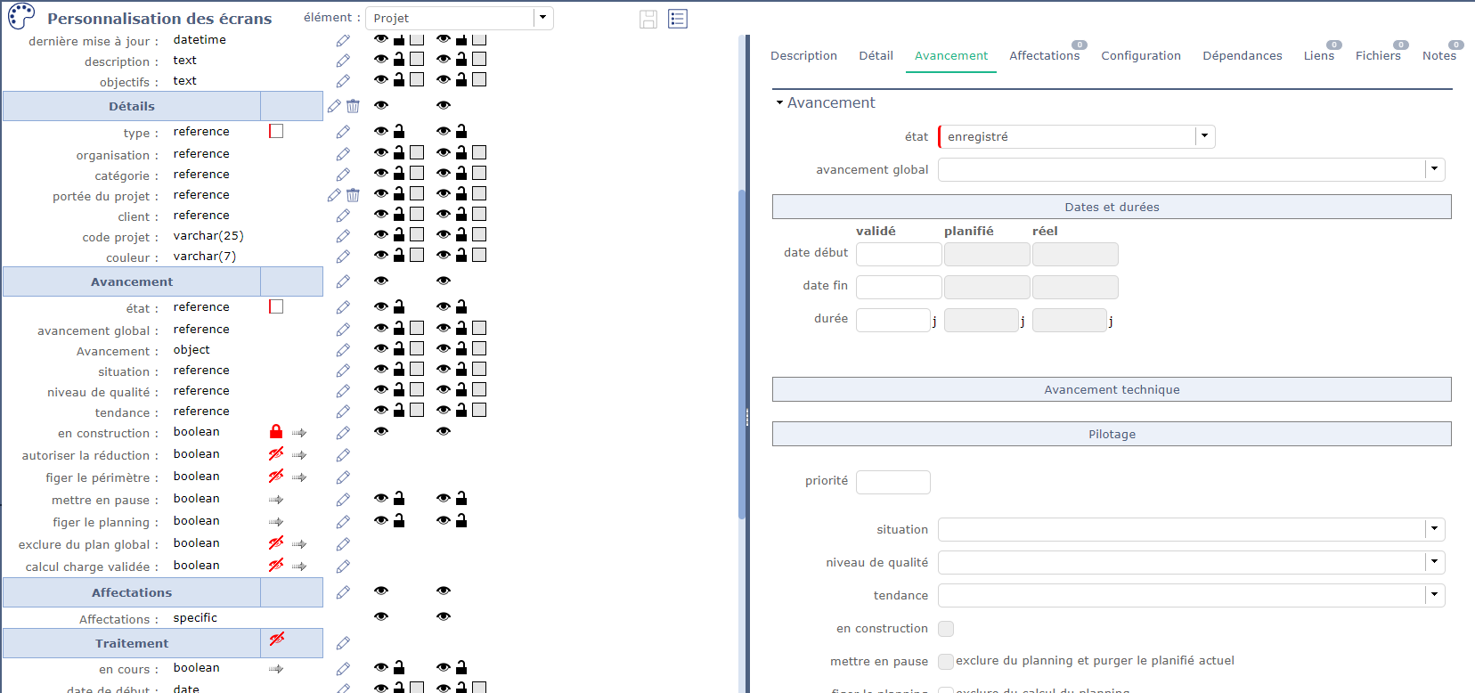Open the Configuration tab
The image size is (1475, 693).
[x=1140, y=55]
